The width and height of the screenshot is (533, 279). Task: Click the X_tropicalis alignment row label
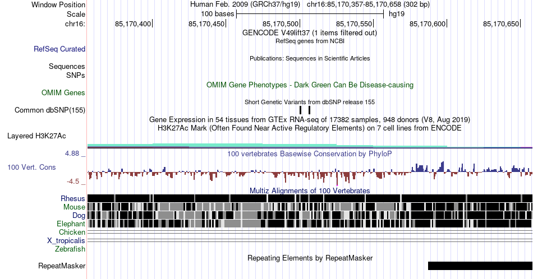[66, 241]
